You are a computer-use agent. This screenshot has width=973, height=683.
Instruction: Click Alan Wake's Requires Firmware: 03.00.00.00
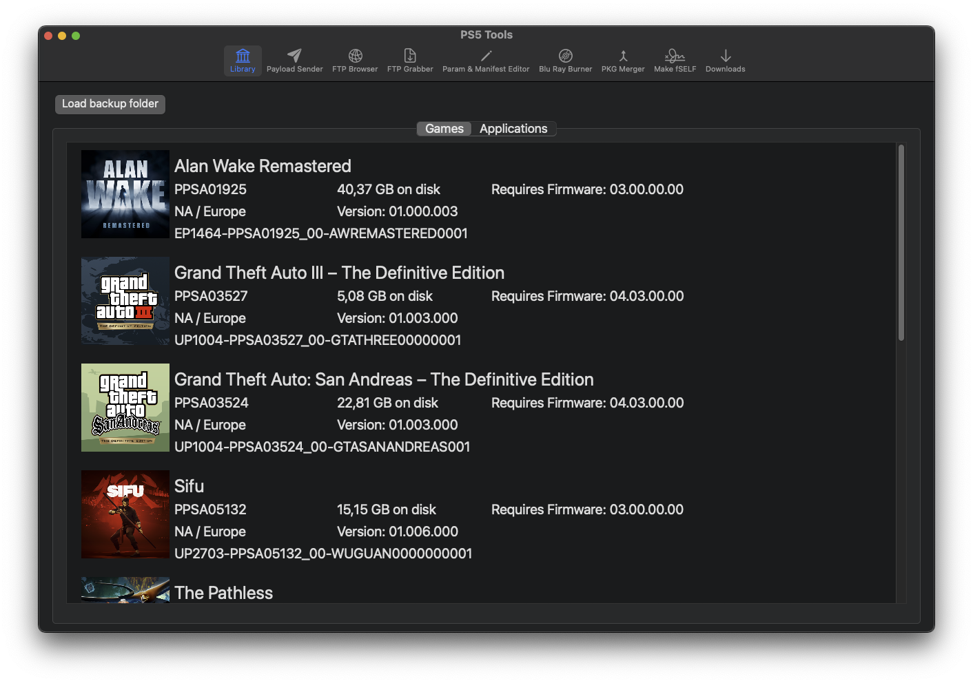587,189
